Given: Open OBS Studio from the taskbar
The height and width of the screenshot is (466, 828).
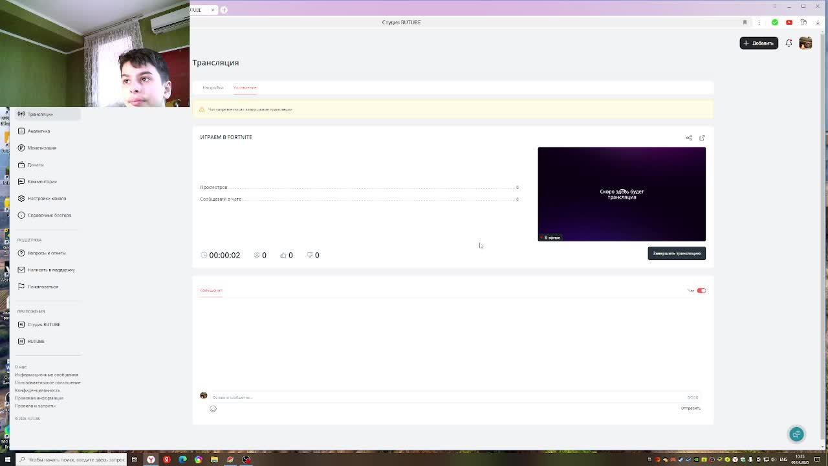Looking at the screenshot, I should pos(246,460).
